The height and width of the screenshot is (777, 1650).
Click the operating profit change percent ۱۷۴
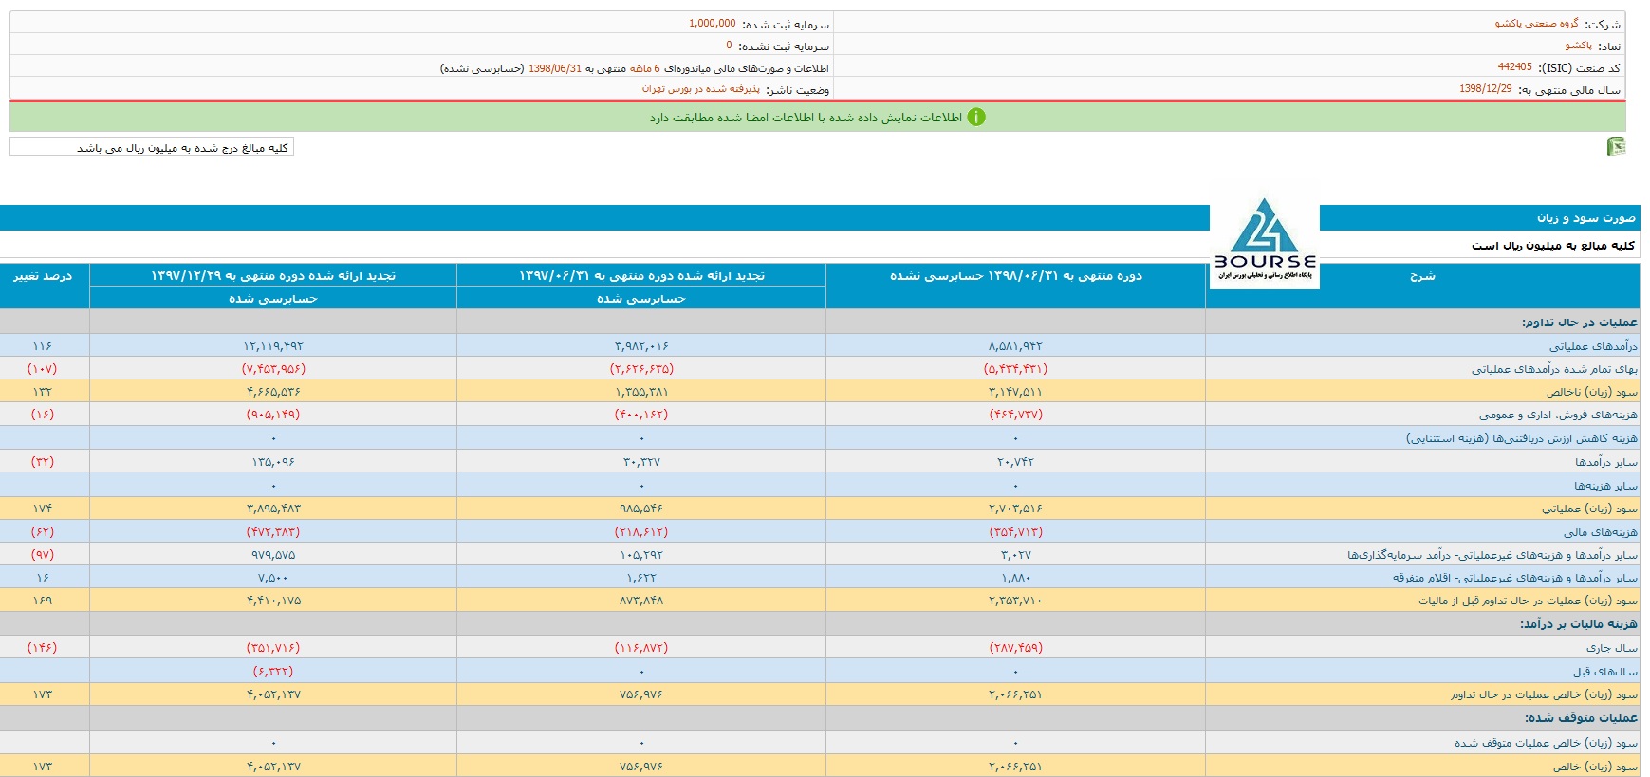[43, 509]
